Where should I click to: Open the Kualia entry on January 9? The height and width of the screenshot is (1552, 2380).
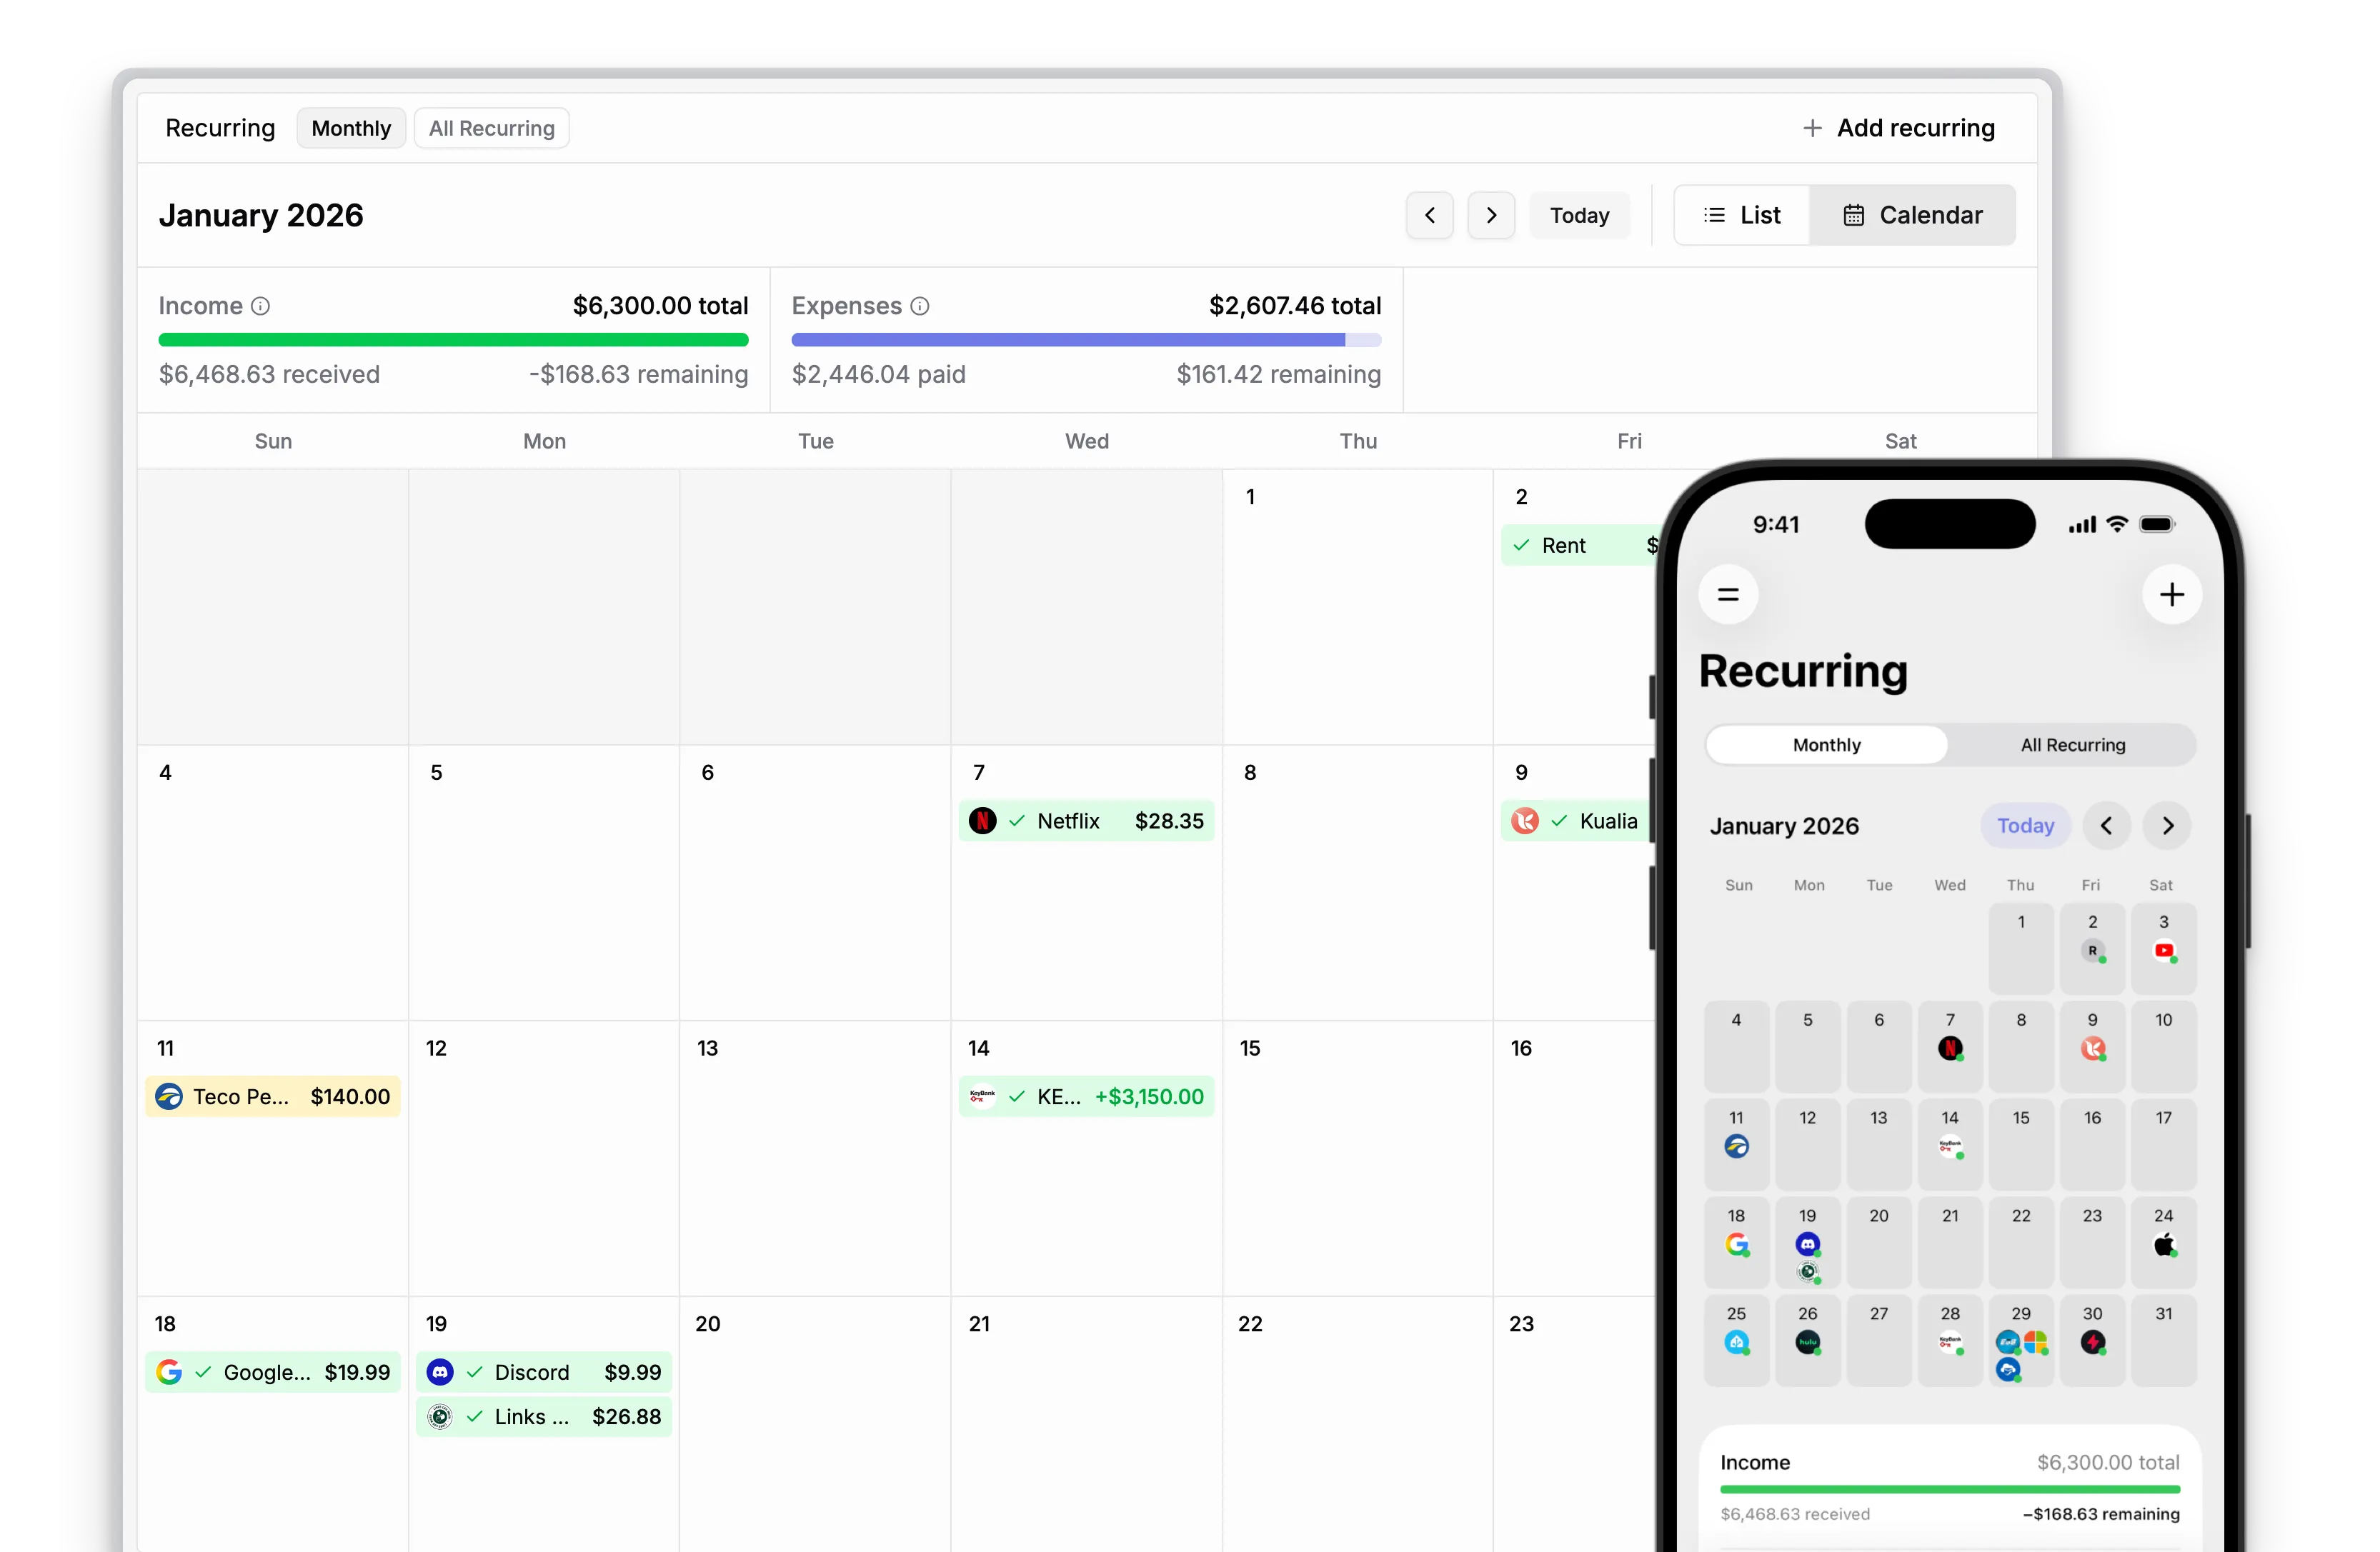1605,821
